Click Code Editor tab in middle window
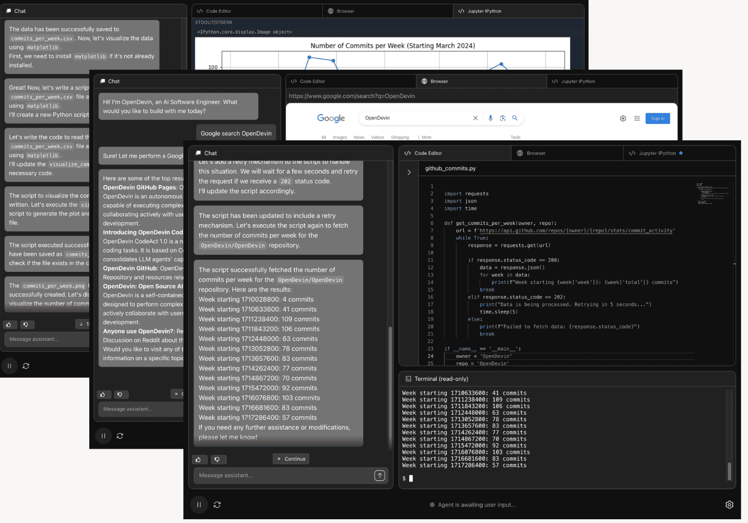The height and width of the screenshot is (523, 748). click(351, 81)
